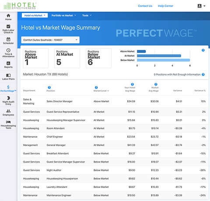
Task: Sort by Market Level column header
Action: (x=101, y=91)
